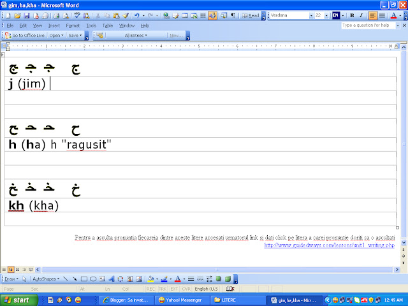The height and width of the screenshot is (306, 408).
Task: Apply the red Font Color button
Action: [394, 15]
